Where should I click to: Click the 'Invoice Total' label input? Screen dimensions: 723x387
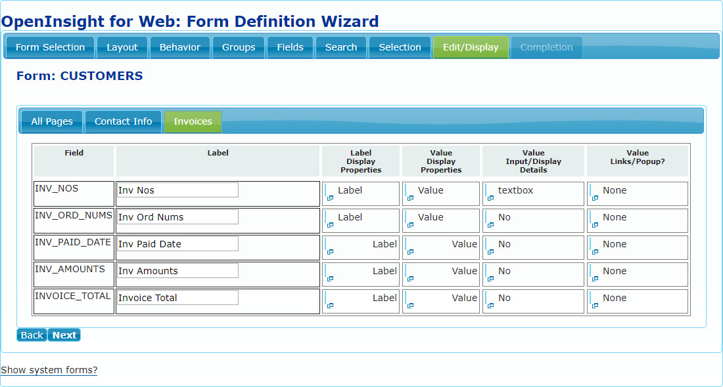tap(177, 298)
